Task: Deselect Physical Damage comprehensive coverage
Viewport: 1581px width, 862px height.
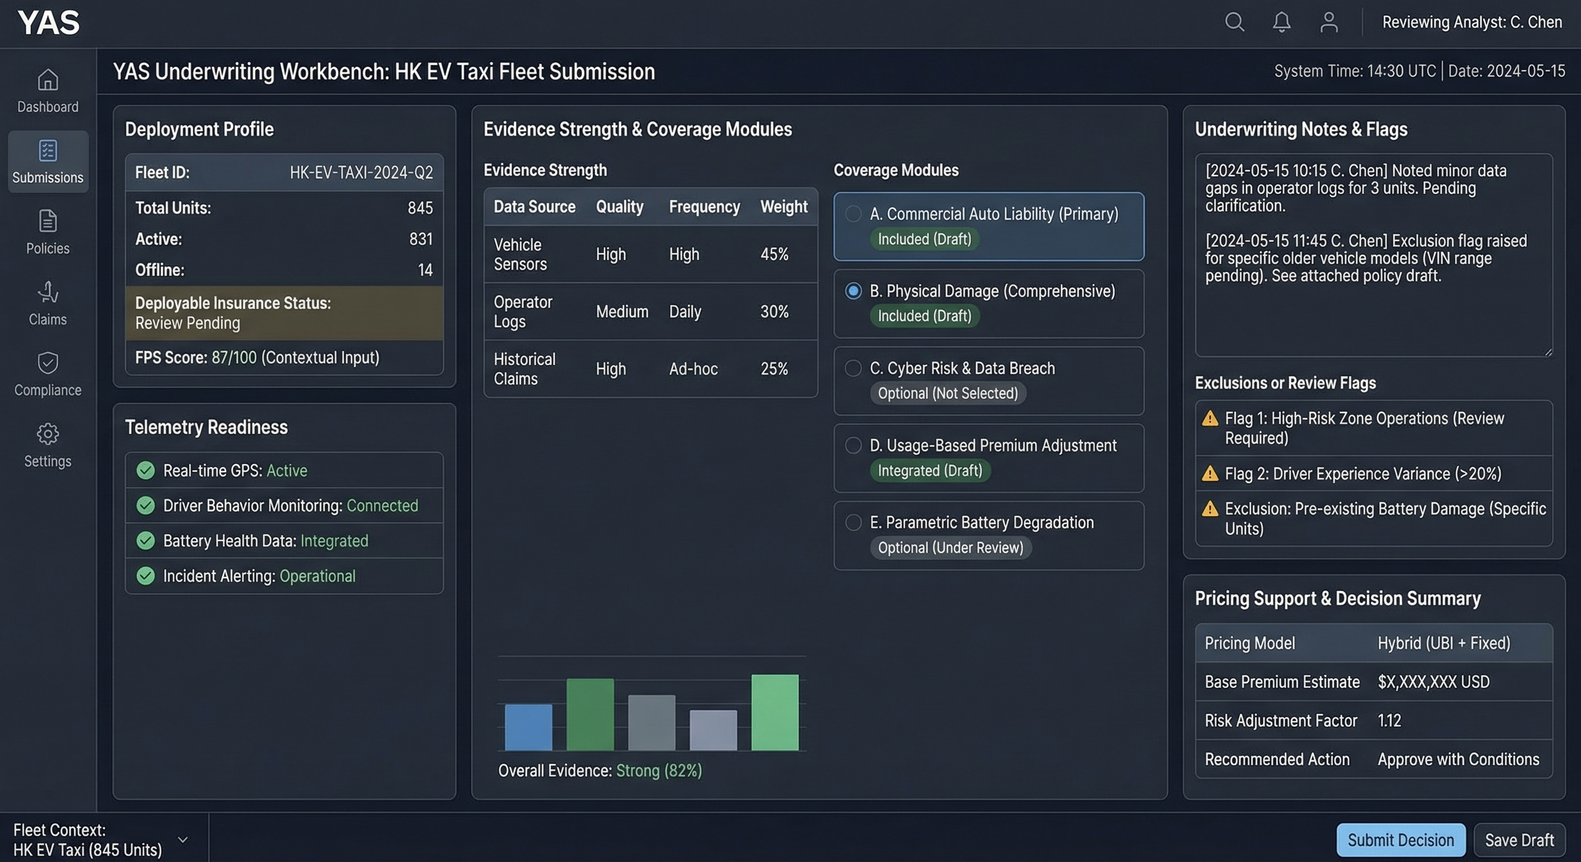Action: [x=853, y=292]
